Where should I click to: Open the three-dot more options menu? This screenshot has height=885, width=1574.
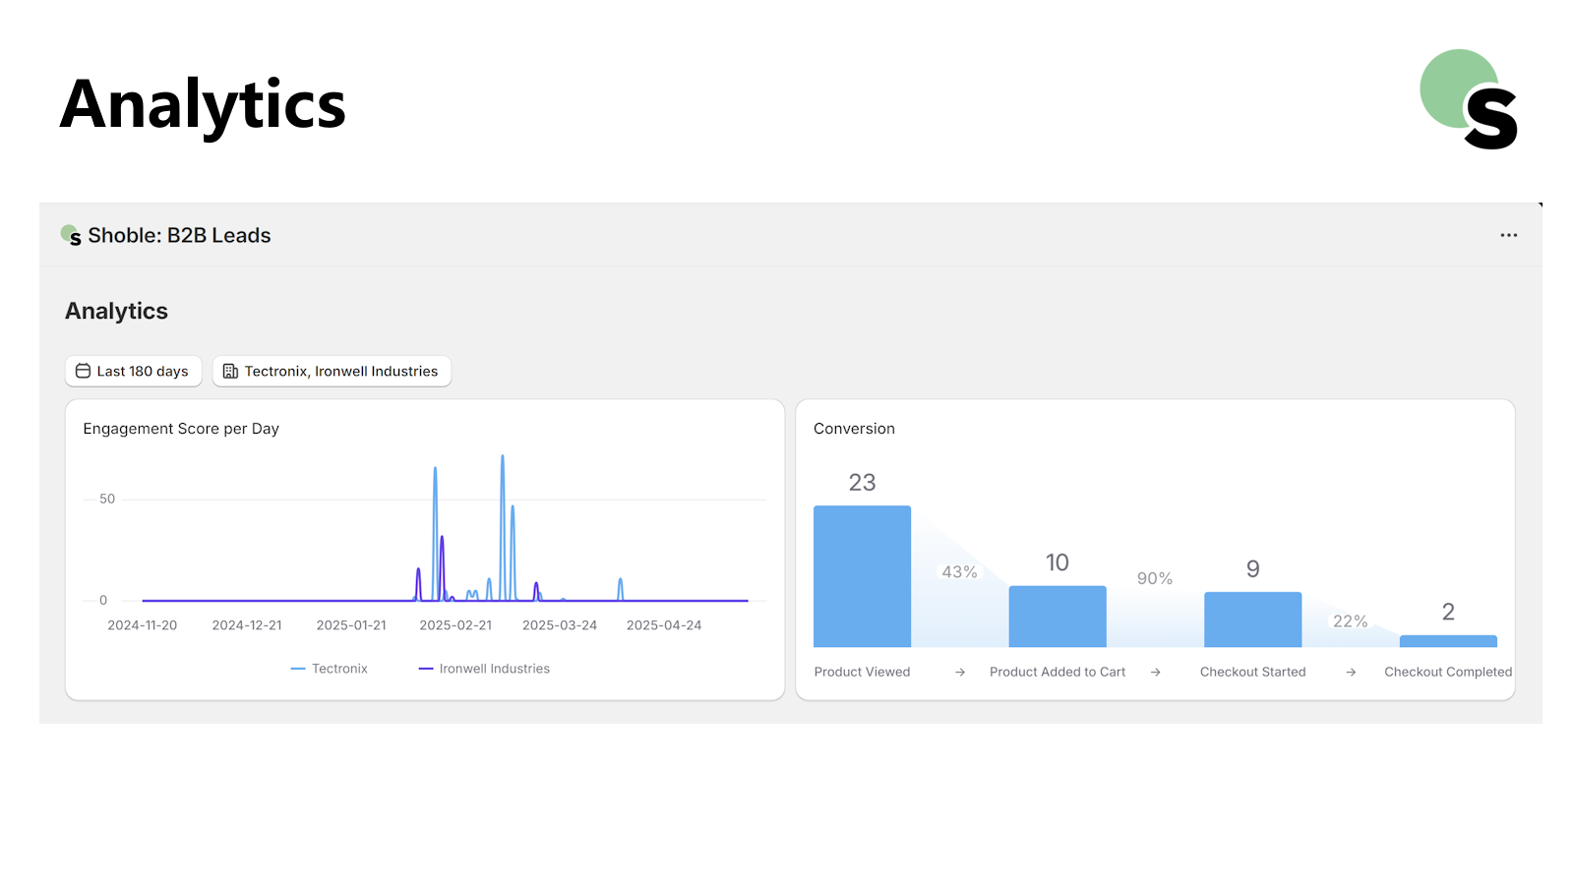(x=1508, y=235)
